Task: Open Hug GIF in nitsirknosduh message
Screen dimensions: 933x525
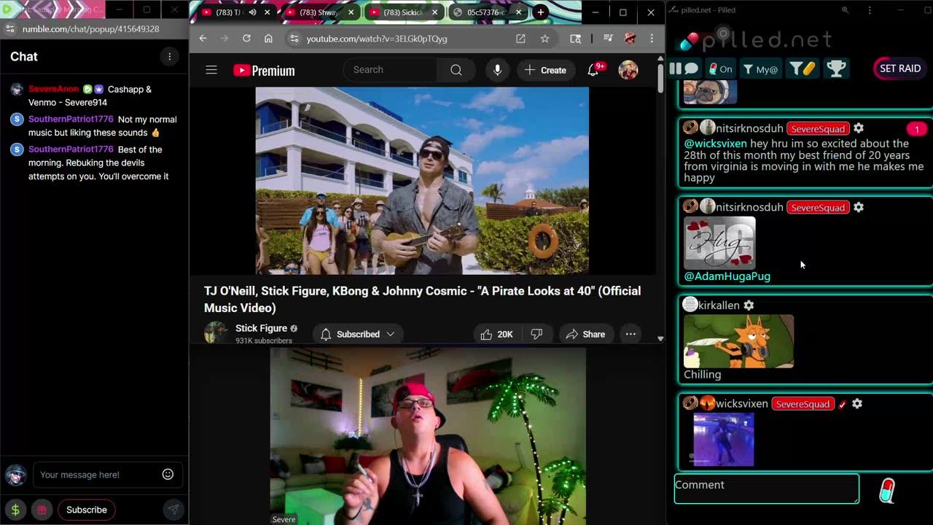Action: pos(719,244)
